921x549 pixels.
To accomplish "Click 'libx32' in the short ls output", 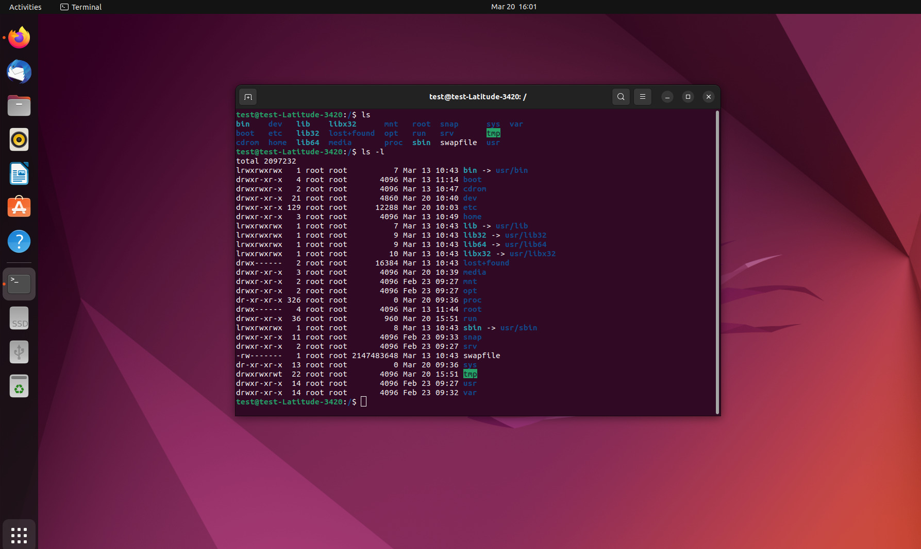I will pyautogui.click(x=343, y=124).
